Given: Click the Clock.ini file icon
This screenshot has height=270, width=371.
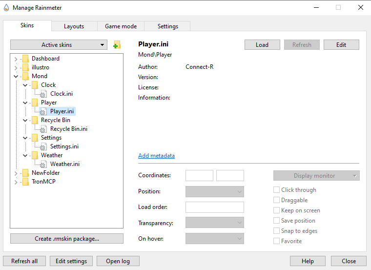Looking at the screenshot, I should (43, 94).
